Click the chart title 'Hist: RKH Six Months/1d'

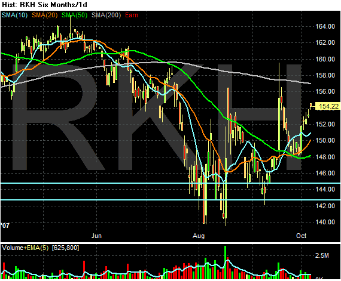point(45,5)
